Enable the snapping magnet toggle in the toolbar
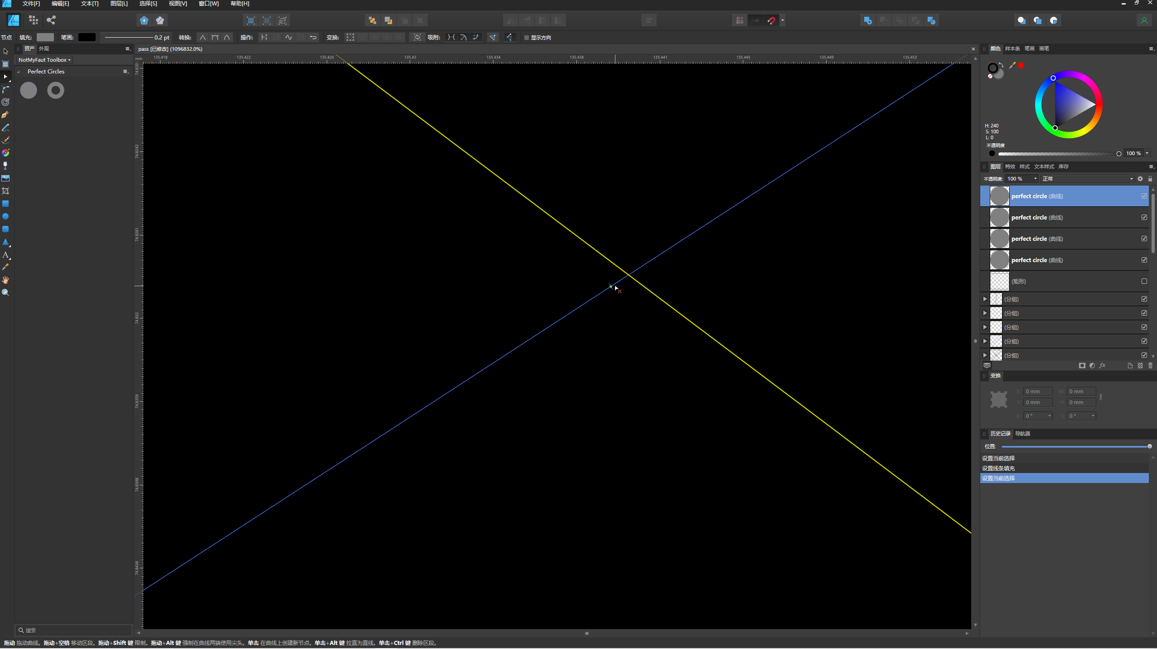 tap(771, 20)
